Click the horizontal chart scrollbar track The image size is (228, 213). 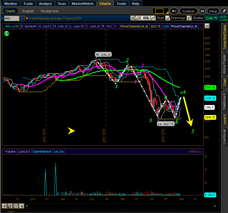coord(121,206)
